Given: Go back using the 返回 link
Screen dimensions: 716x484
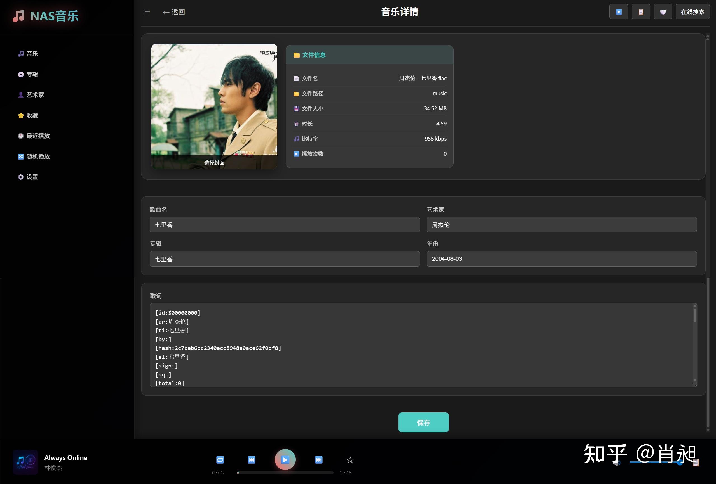Looking at the screenshot, I should [x=173, y=12].
